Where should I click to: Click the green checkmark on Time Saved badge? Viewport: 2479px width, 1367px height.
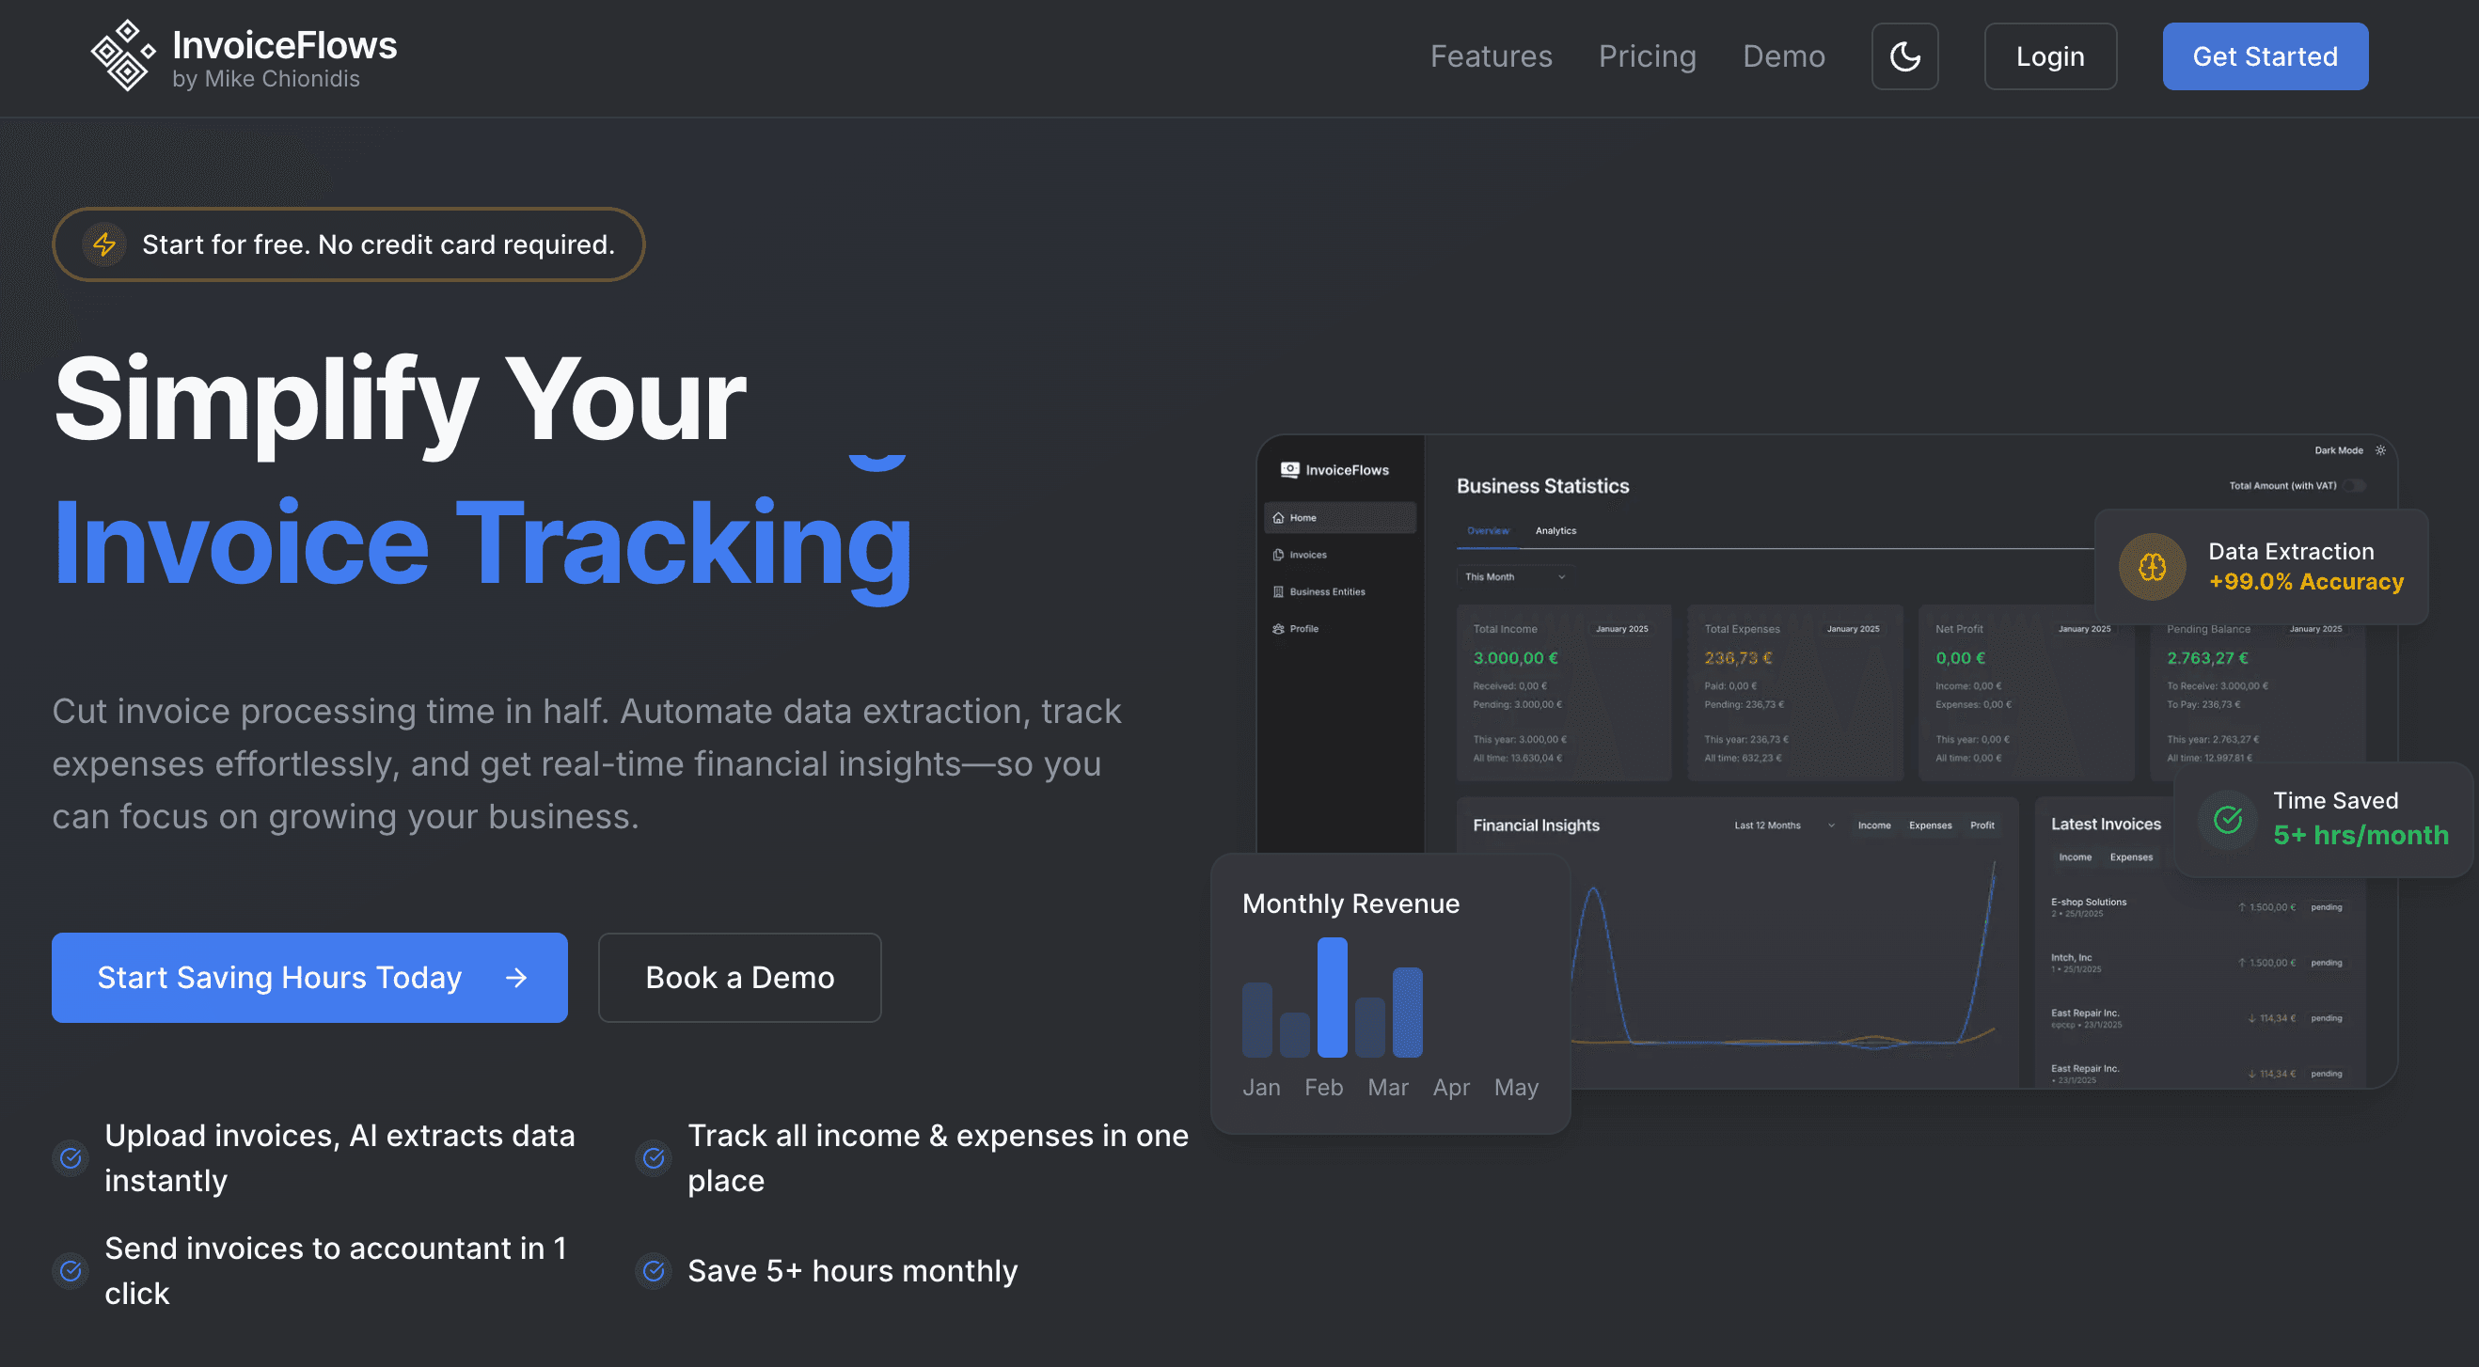click(x=2228, y=820)
